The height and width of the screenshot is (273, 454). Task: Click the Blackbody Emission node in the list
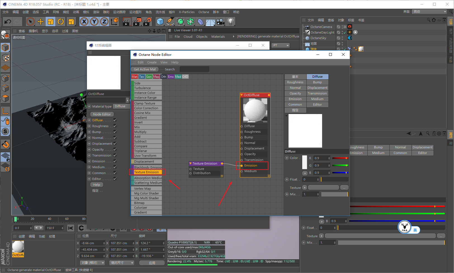146,167
